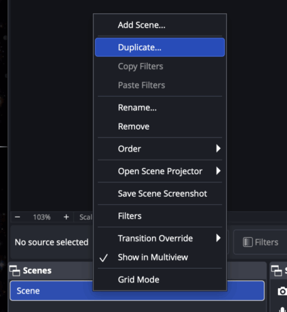Select the Scene item in Scenes list
The width and height of the screenshot is (287, 312).
pyautogui.click(x=137, y=291)
